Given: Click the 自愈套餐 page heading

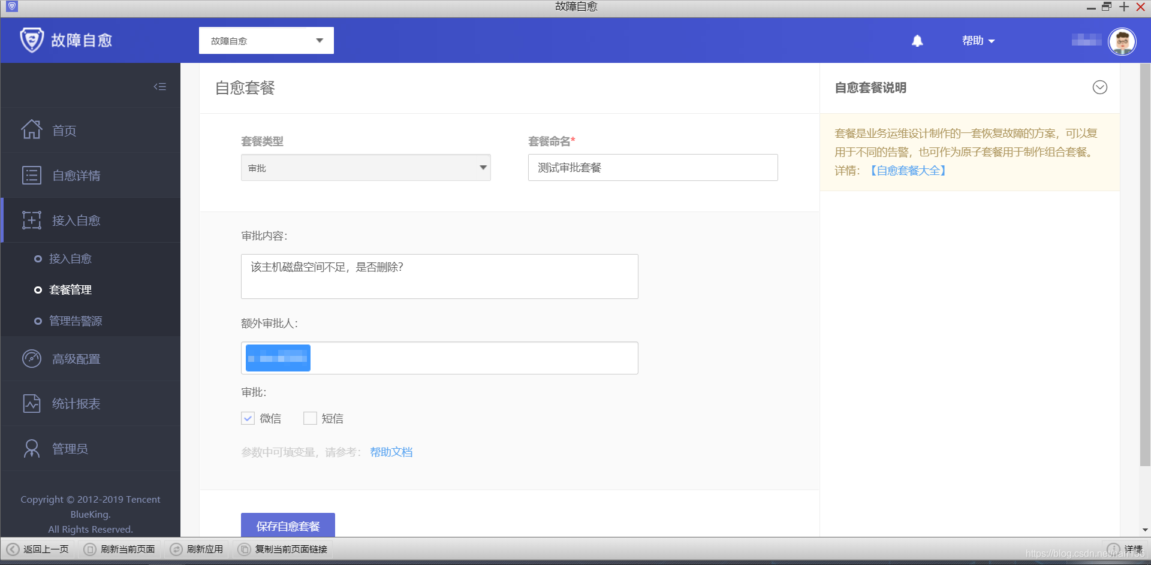Looking at the screenshot, I should (245, 88).
